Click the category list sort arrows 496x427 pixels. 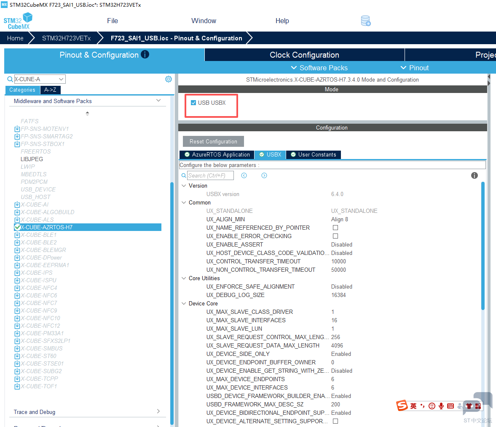pos(87,114)
